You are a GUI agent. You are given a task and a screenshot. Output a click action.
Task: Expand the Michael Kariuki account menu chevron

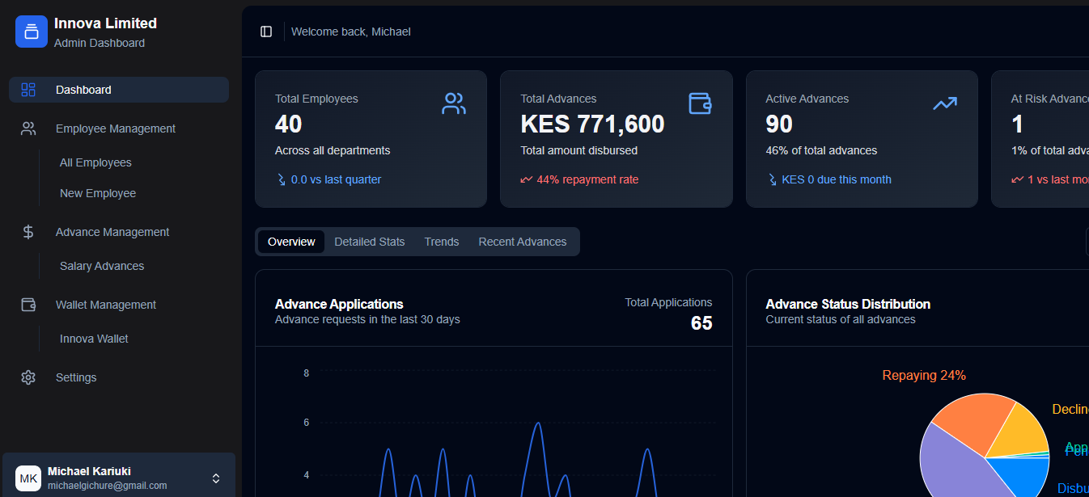[216, 478]
